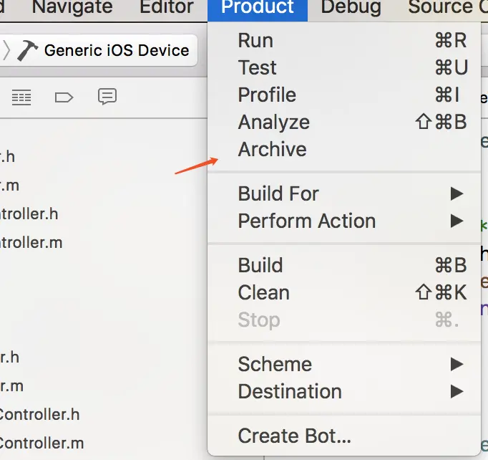Screen dimensions: 488x460
Task: Choose Analyze menu item
Action: tap(344, 122)
